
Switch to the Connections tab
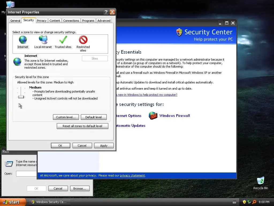click(71, 20)
